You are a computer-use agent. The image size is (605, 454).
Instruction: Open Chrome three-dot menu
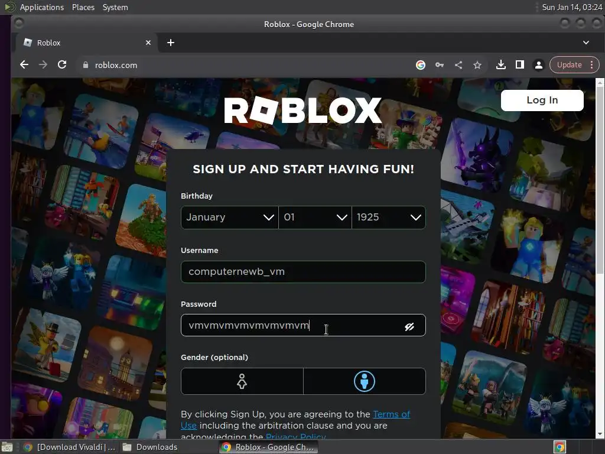point(591,65)
